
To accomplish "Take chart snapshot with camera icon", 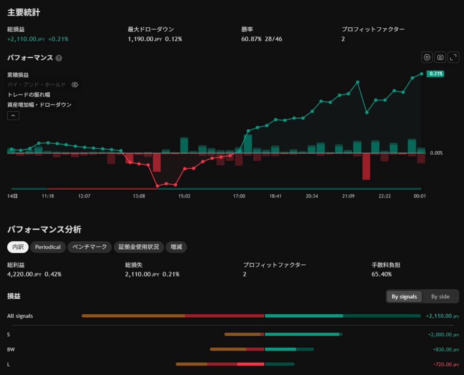I will coord(440,58).
